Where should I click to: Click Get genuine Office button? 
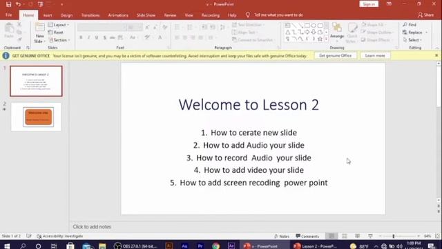click(x=336, y=55)
